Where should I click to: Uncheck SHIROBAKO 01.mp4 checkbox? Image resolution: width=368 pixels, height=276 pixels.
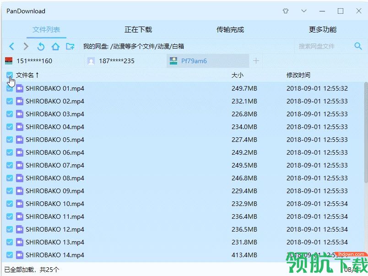[10, 88]
